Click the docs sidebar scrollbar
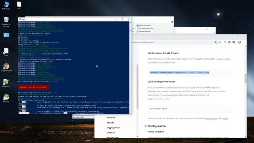 [138, 87]
